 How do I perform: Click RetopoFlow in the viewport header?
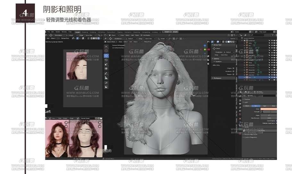[147, 42]
